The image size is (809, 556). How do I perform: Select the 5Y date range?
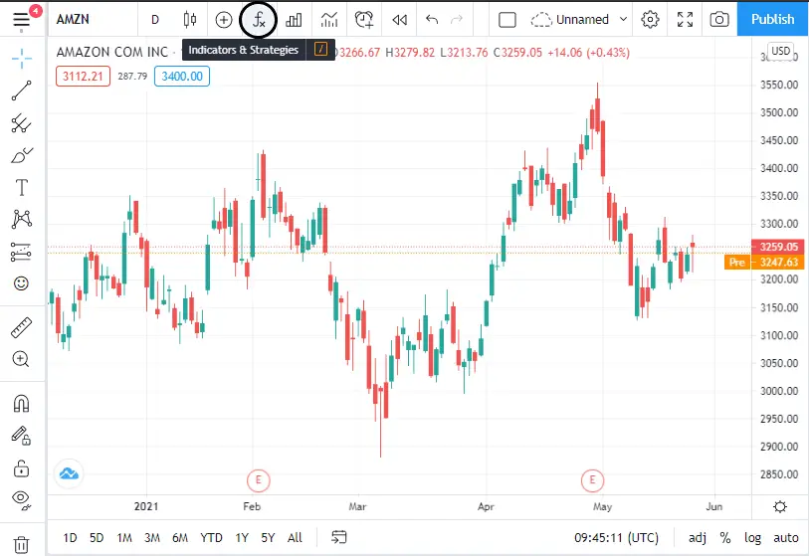pos(268,538)
